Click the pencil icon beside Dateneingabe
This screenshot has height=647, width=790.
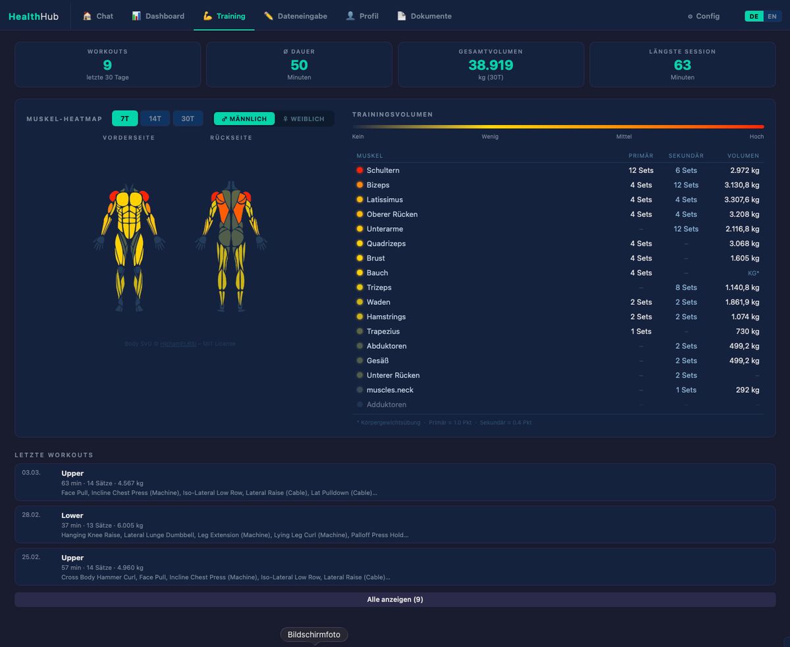[269, 16]
